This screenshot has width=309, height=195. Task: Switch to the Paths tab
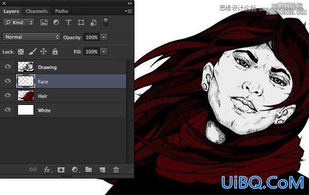tap(61, 11)
